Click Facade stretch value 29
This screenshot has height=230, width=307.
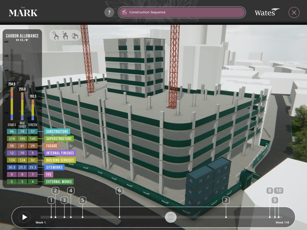[x=33, y=146]
